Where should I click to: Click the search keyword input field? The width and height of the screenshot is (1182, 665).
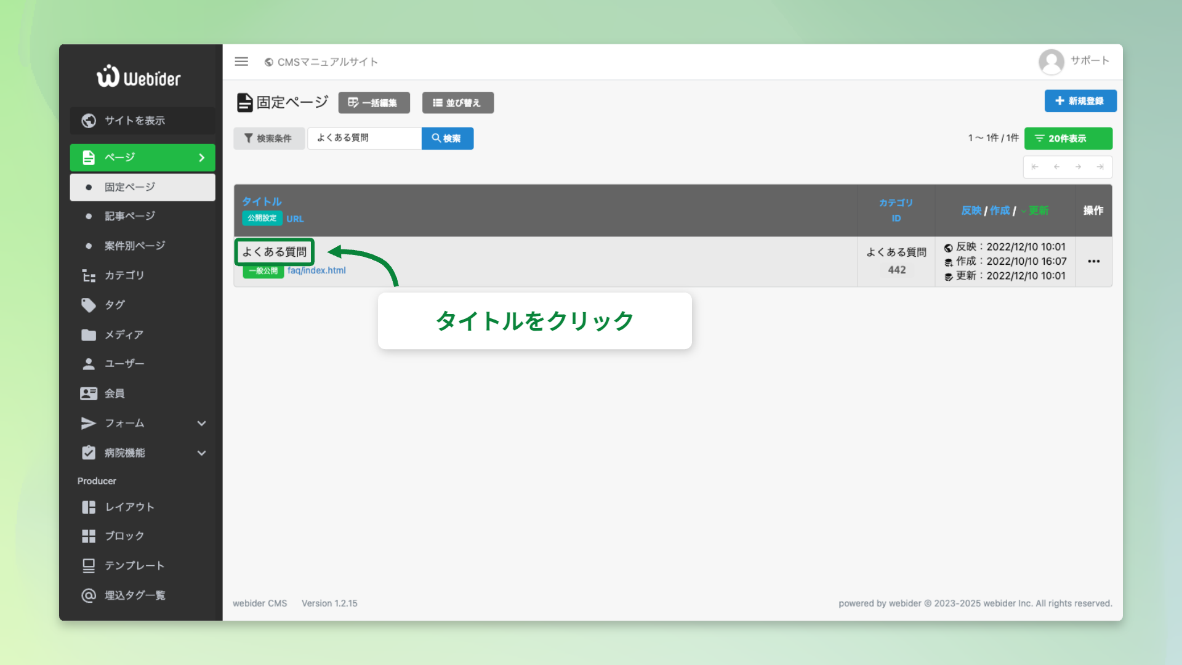[x=364, y=139]
